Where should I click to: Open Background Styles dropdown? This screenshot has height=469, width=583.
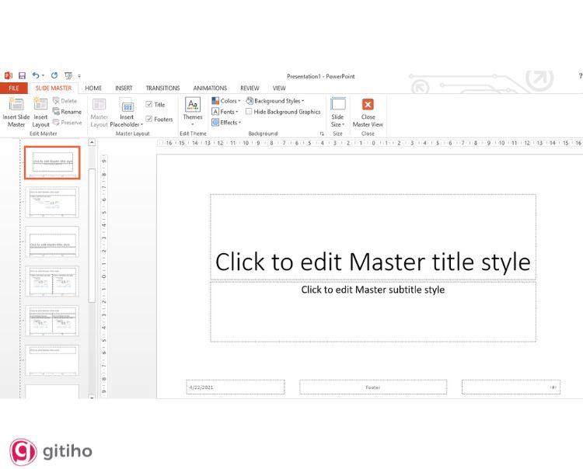[x=275, y=101]
